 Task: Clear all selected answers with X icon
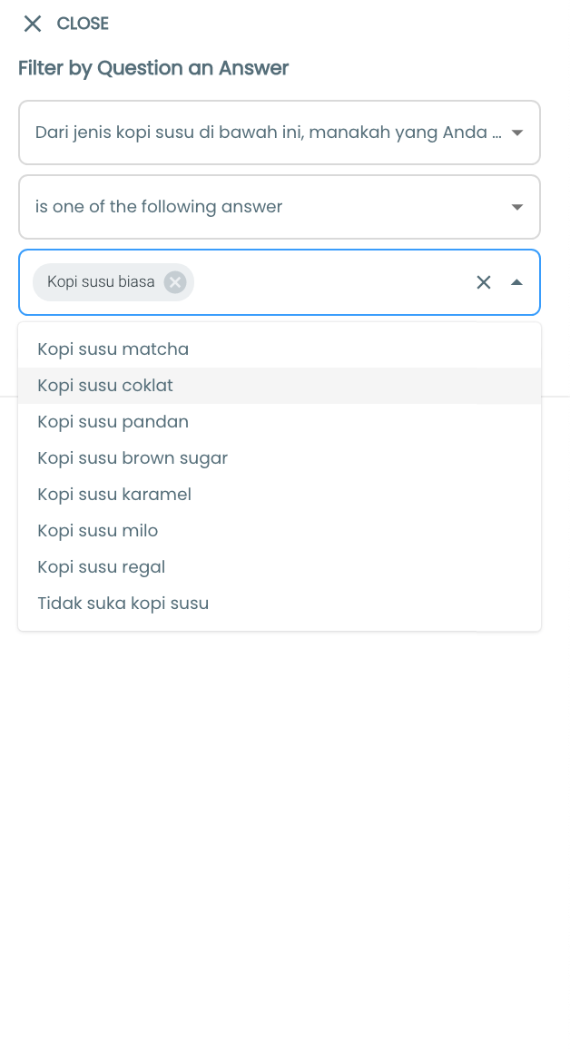tap(484, 282)
